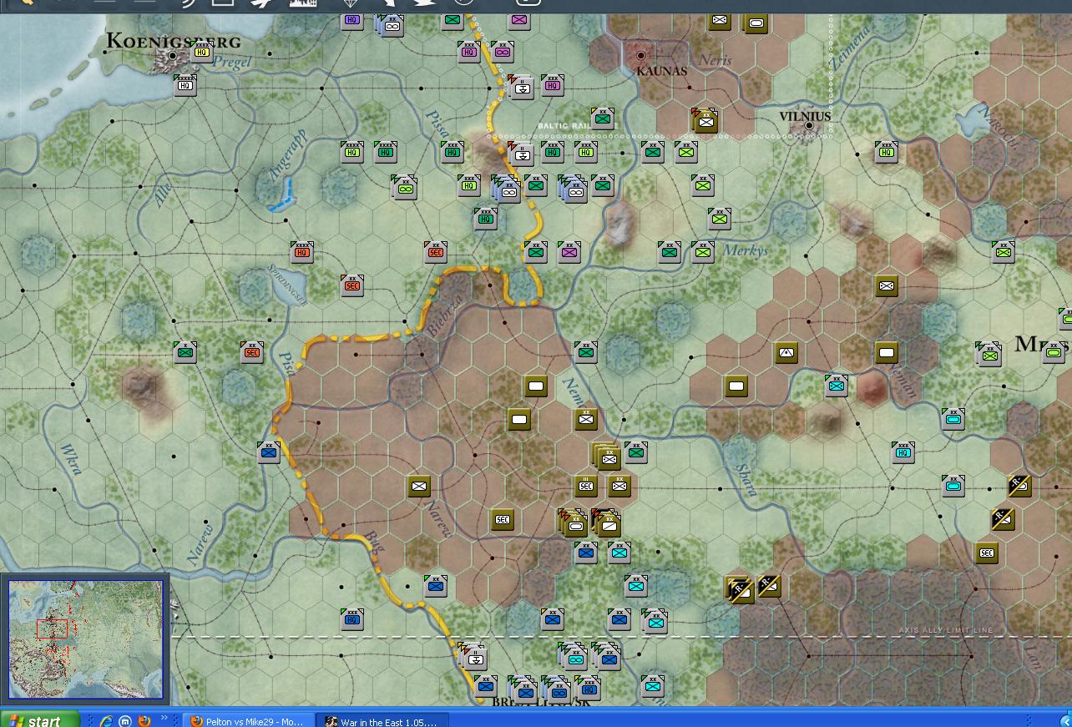Click the 'AXIS ALLY LIMIT LINE' label
This screenshot has height=727, width=1072.
[946, 630]
